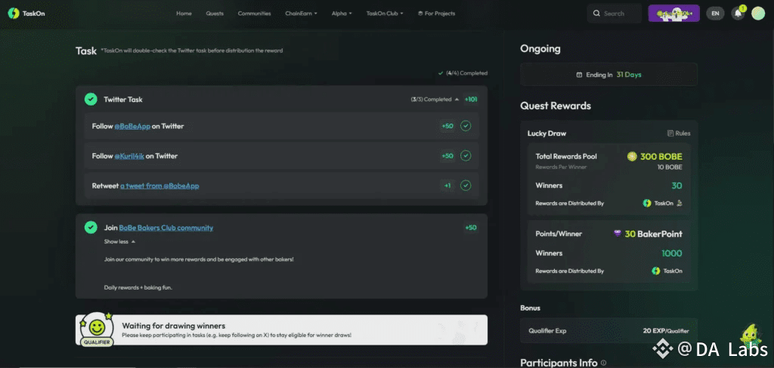Viewport: 774px width, 368px height.
Task: Click the search magnifier icon
Action: point(597,14)
